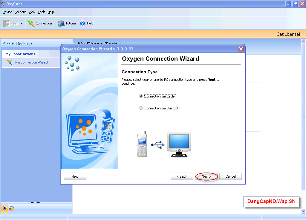Close the Oxygen Connection Wizard dialog
The width and height of the screenshot is (306, 220).
point(241,49)
